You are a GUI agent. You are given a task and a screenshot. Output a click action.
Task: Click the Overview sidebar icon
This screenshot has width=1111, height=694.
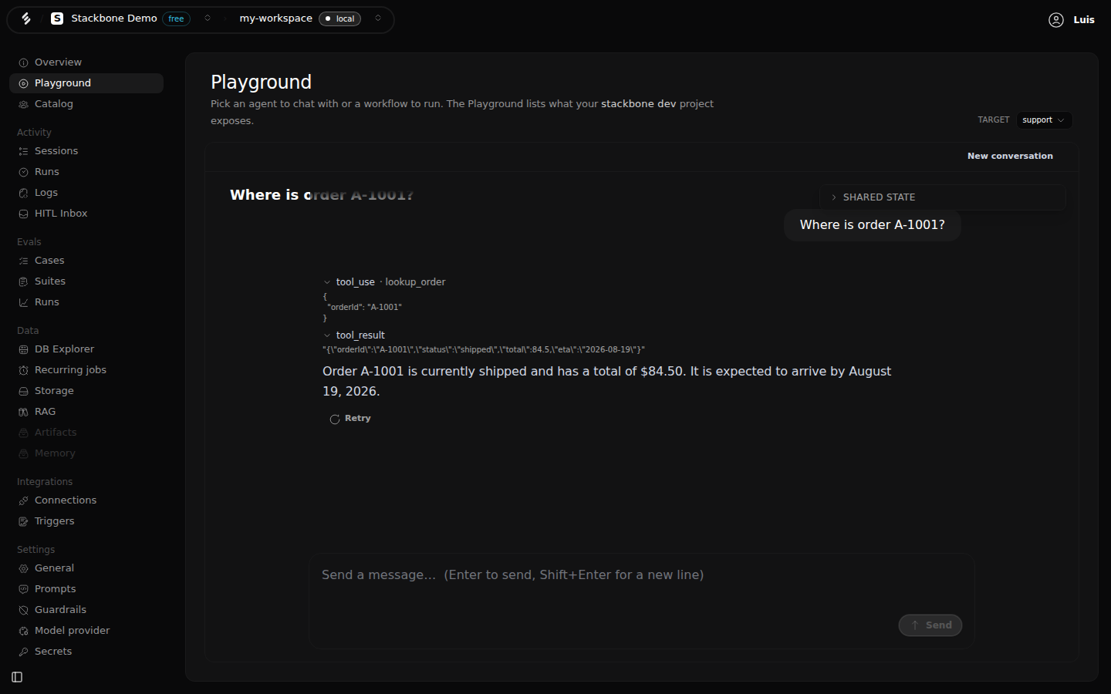[x=23, y=62]
